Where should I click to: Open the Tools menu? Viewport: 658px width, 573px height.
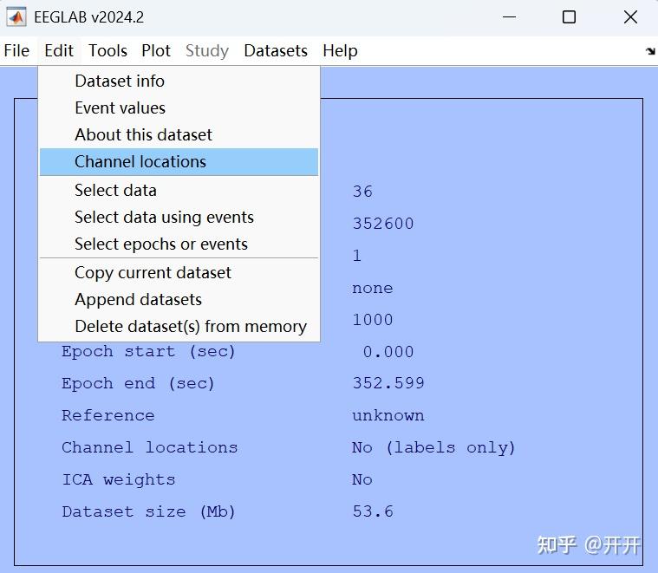107,51
